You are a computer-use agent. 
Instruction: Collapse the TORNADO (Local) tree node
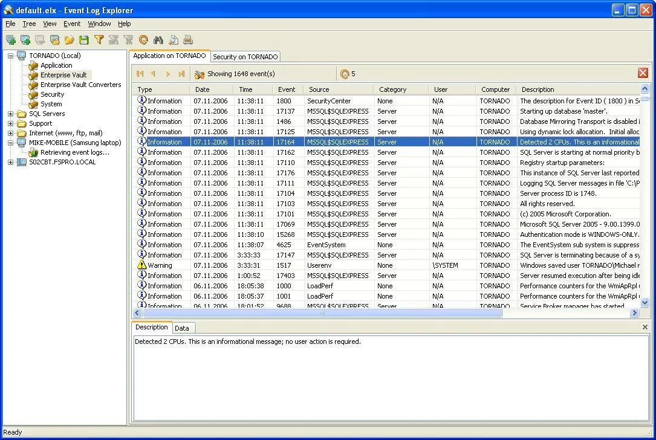[x=10, y=56]
